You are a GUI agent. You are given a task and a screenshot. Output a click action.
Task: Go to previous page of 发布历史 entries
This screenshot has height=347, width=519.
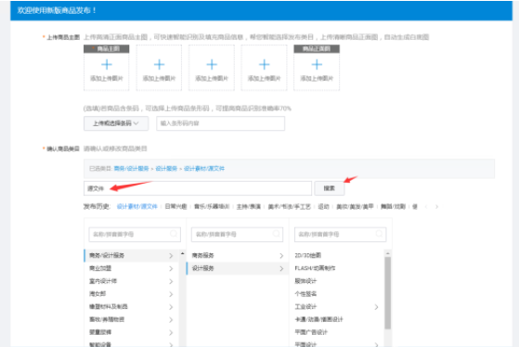click(x=426, y=207)
